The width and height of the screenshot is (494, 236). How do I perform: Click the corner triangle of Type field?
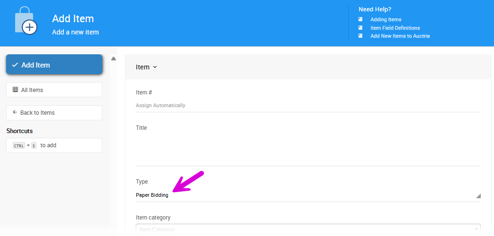pos(478,195)
